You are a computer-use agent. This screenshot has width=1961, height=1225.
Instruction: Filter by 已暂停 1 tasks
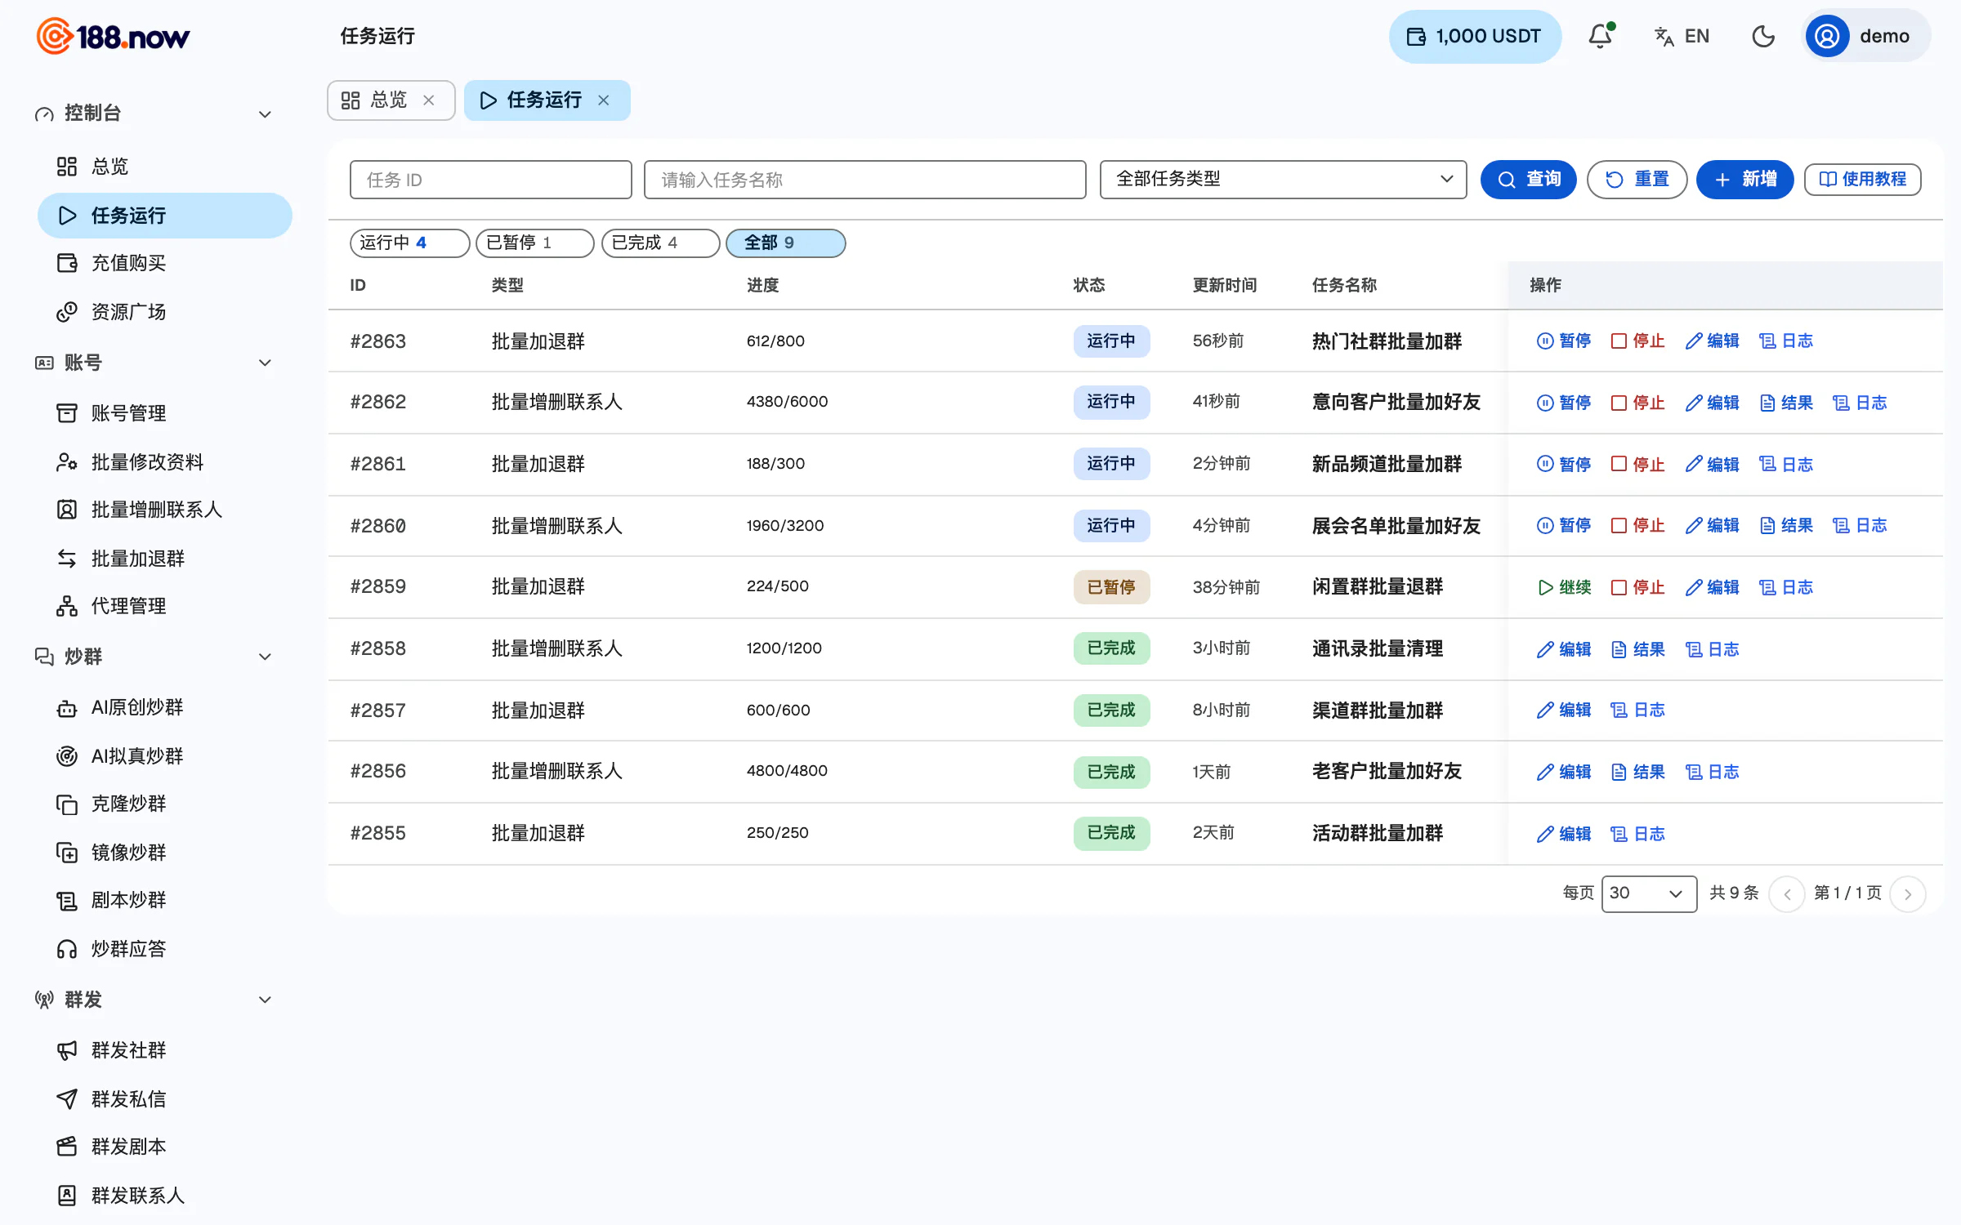tap(534, 243)
